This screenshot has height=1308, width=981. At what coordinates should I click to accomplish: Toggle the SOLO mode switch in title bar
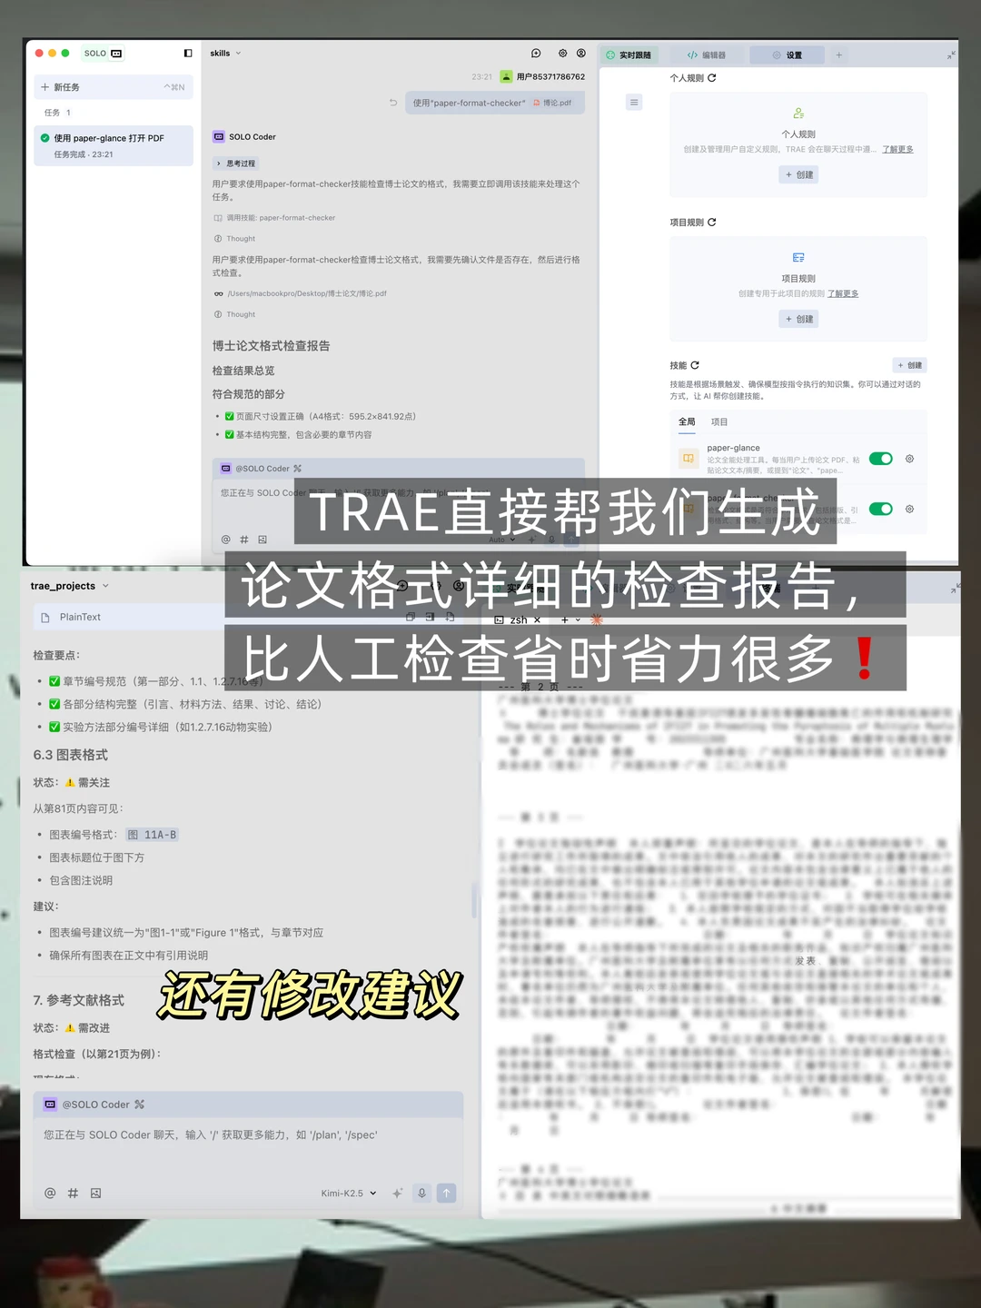click(103, 54)
